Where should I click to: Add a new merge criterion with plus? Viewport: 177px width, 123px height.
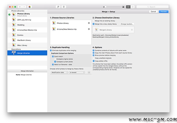pyautogui.click(x=89, y=72)
